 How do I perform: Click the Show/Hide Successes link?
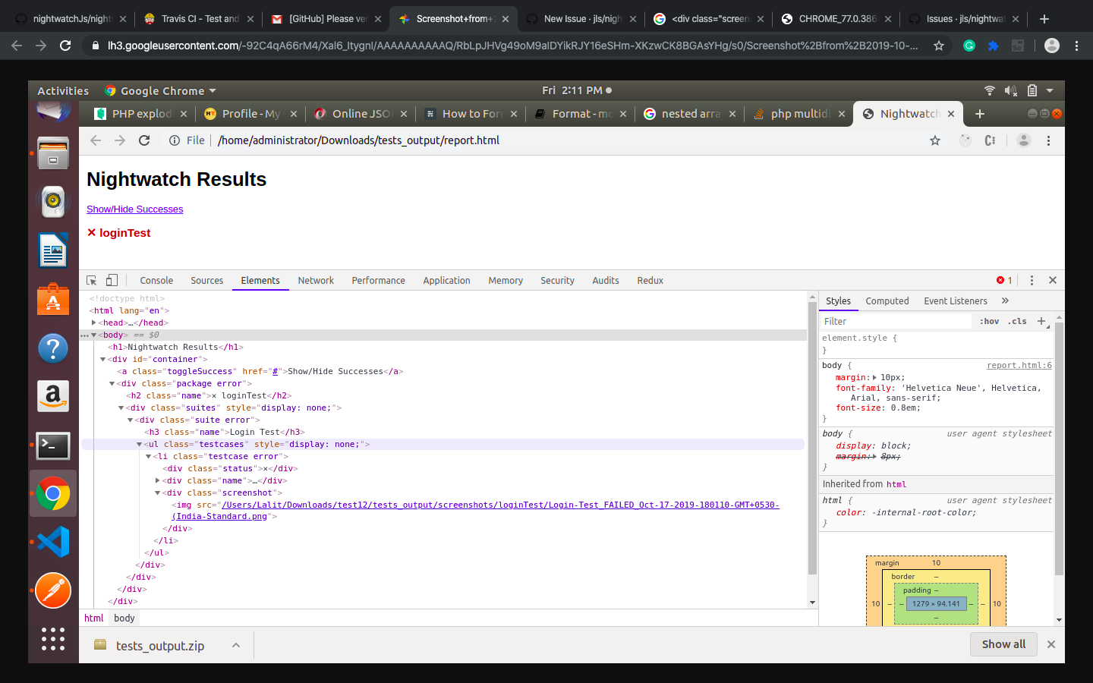click(134, 209)
